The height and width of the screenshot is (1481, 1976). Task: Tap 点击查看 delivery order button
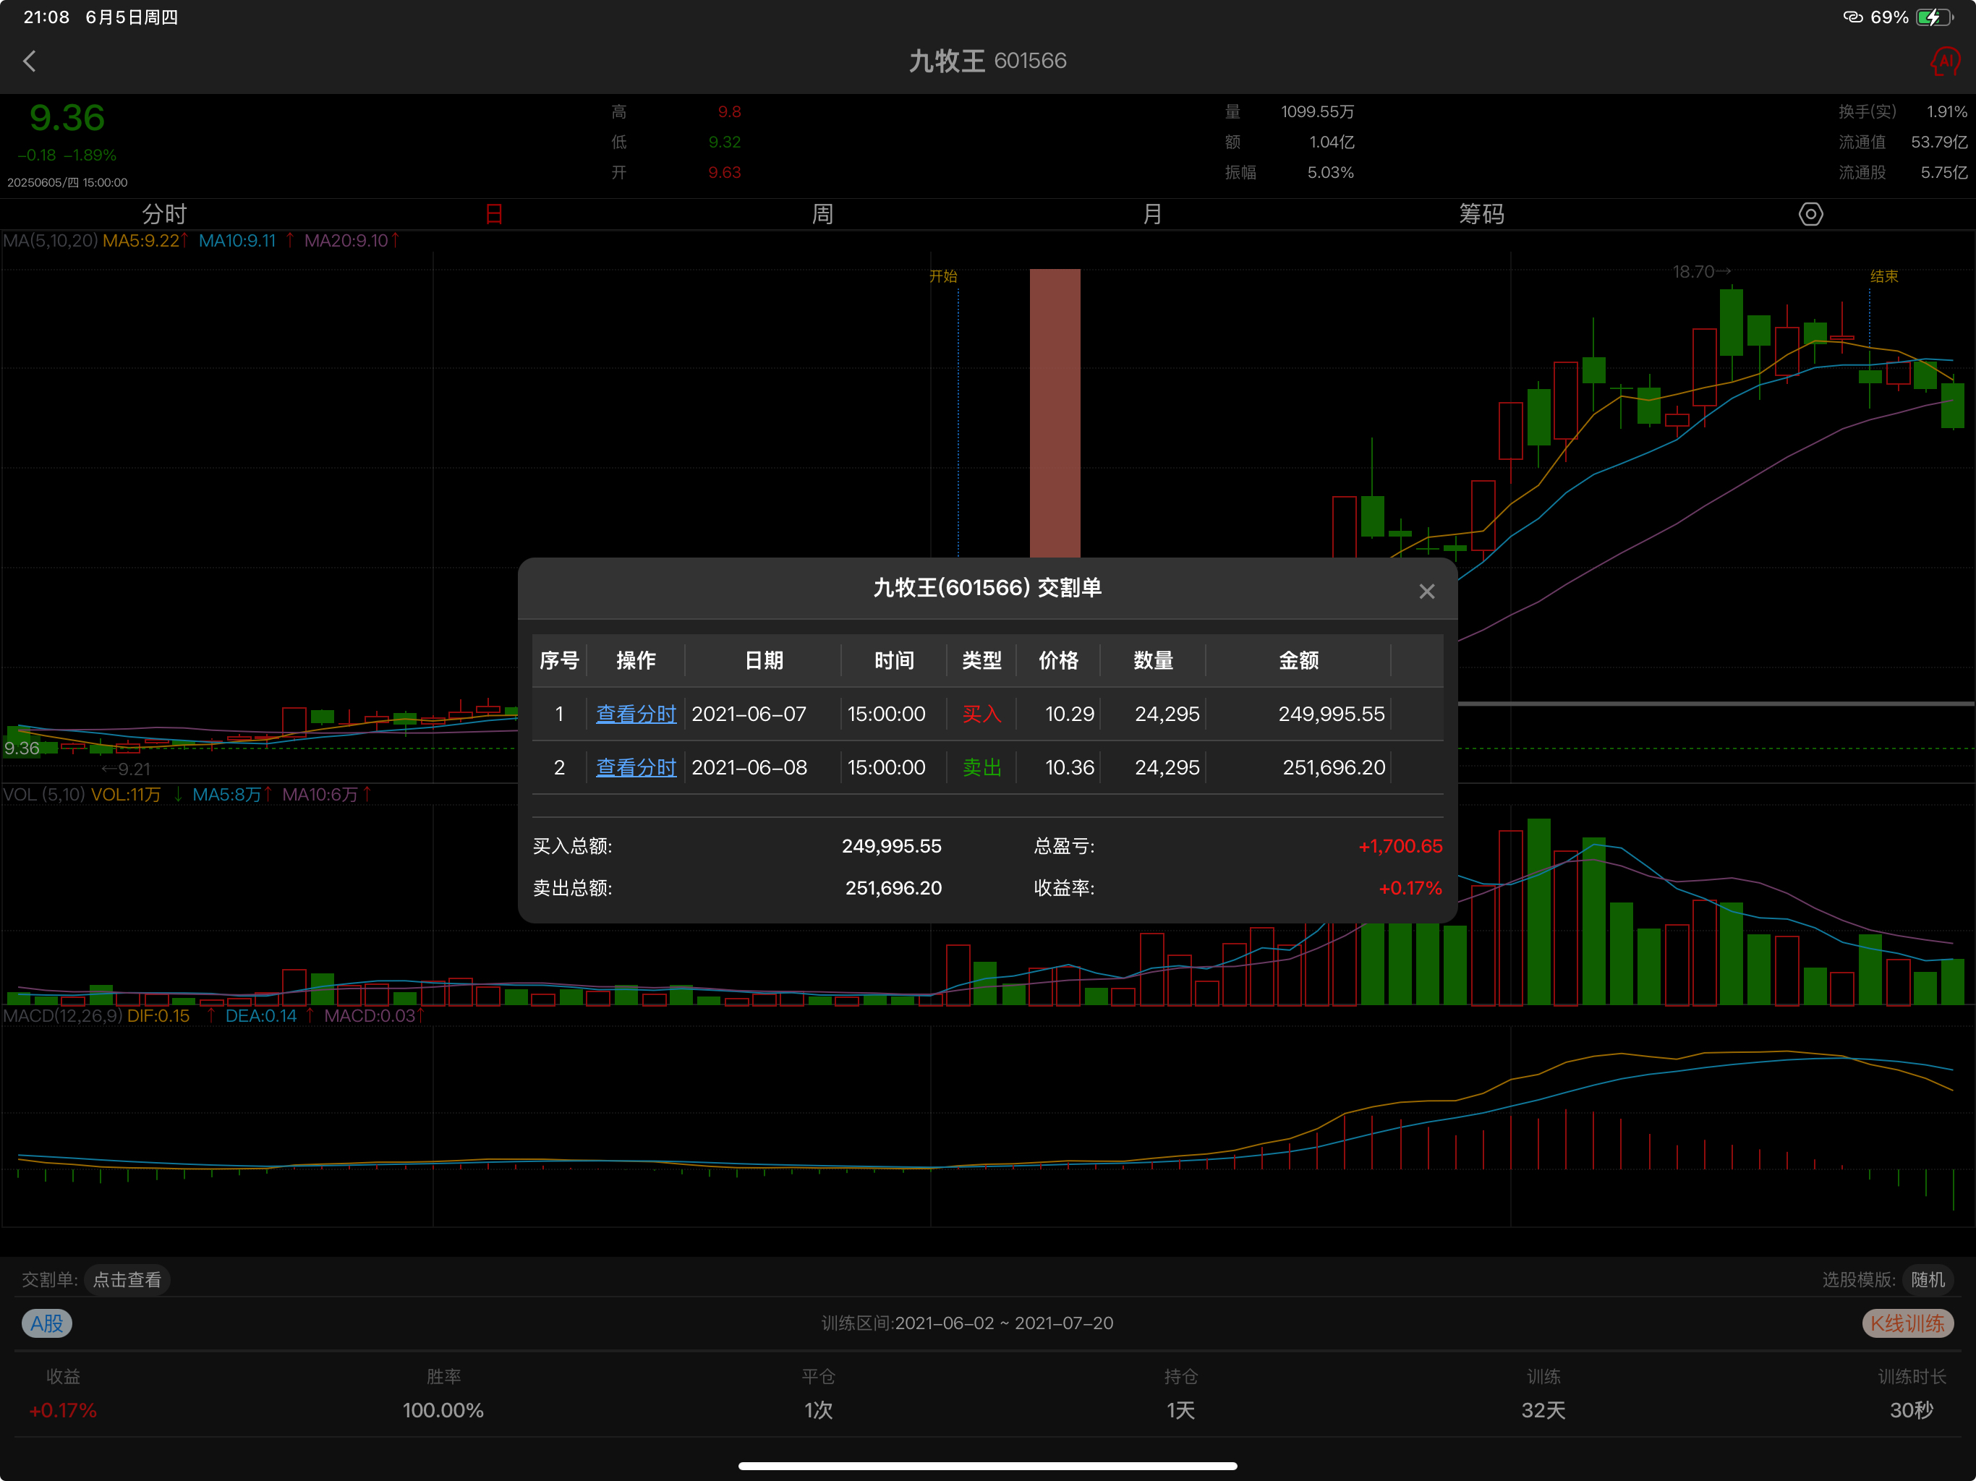[x=127, y=1280]
